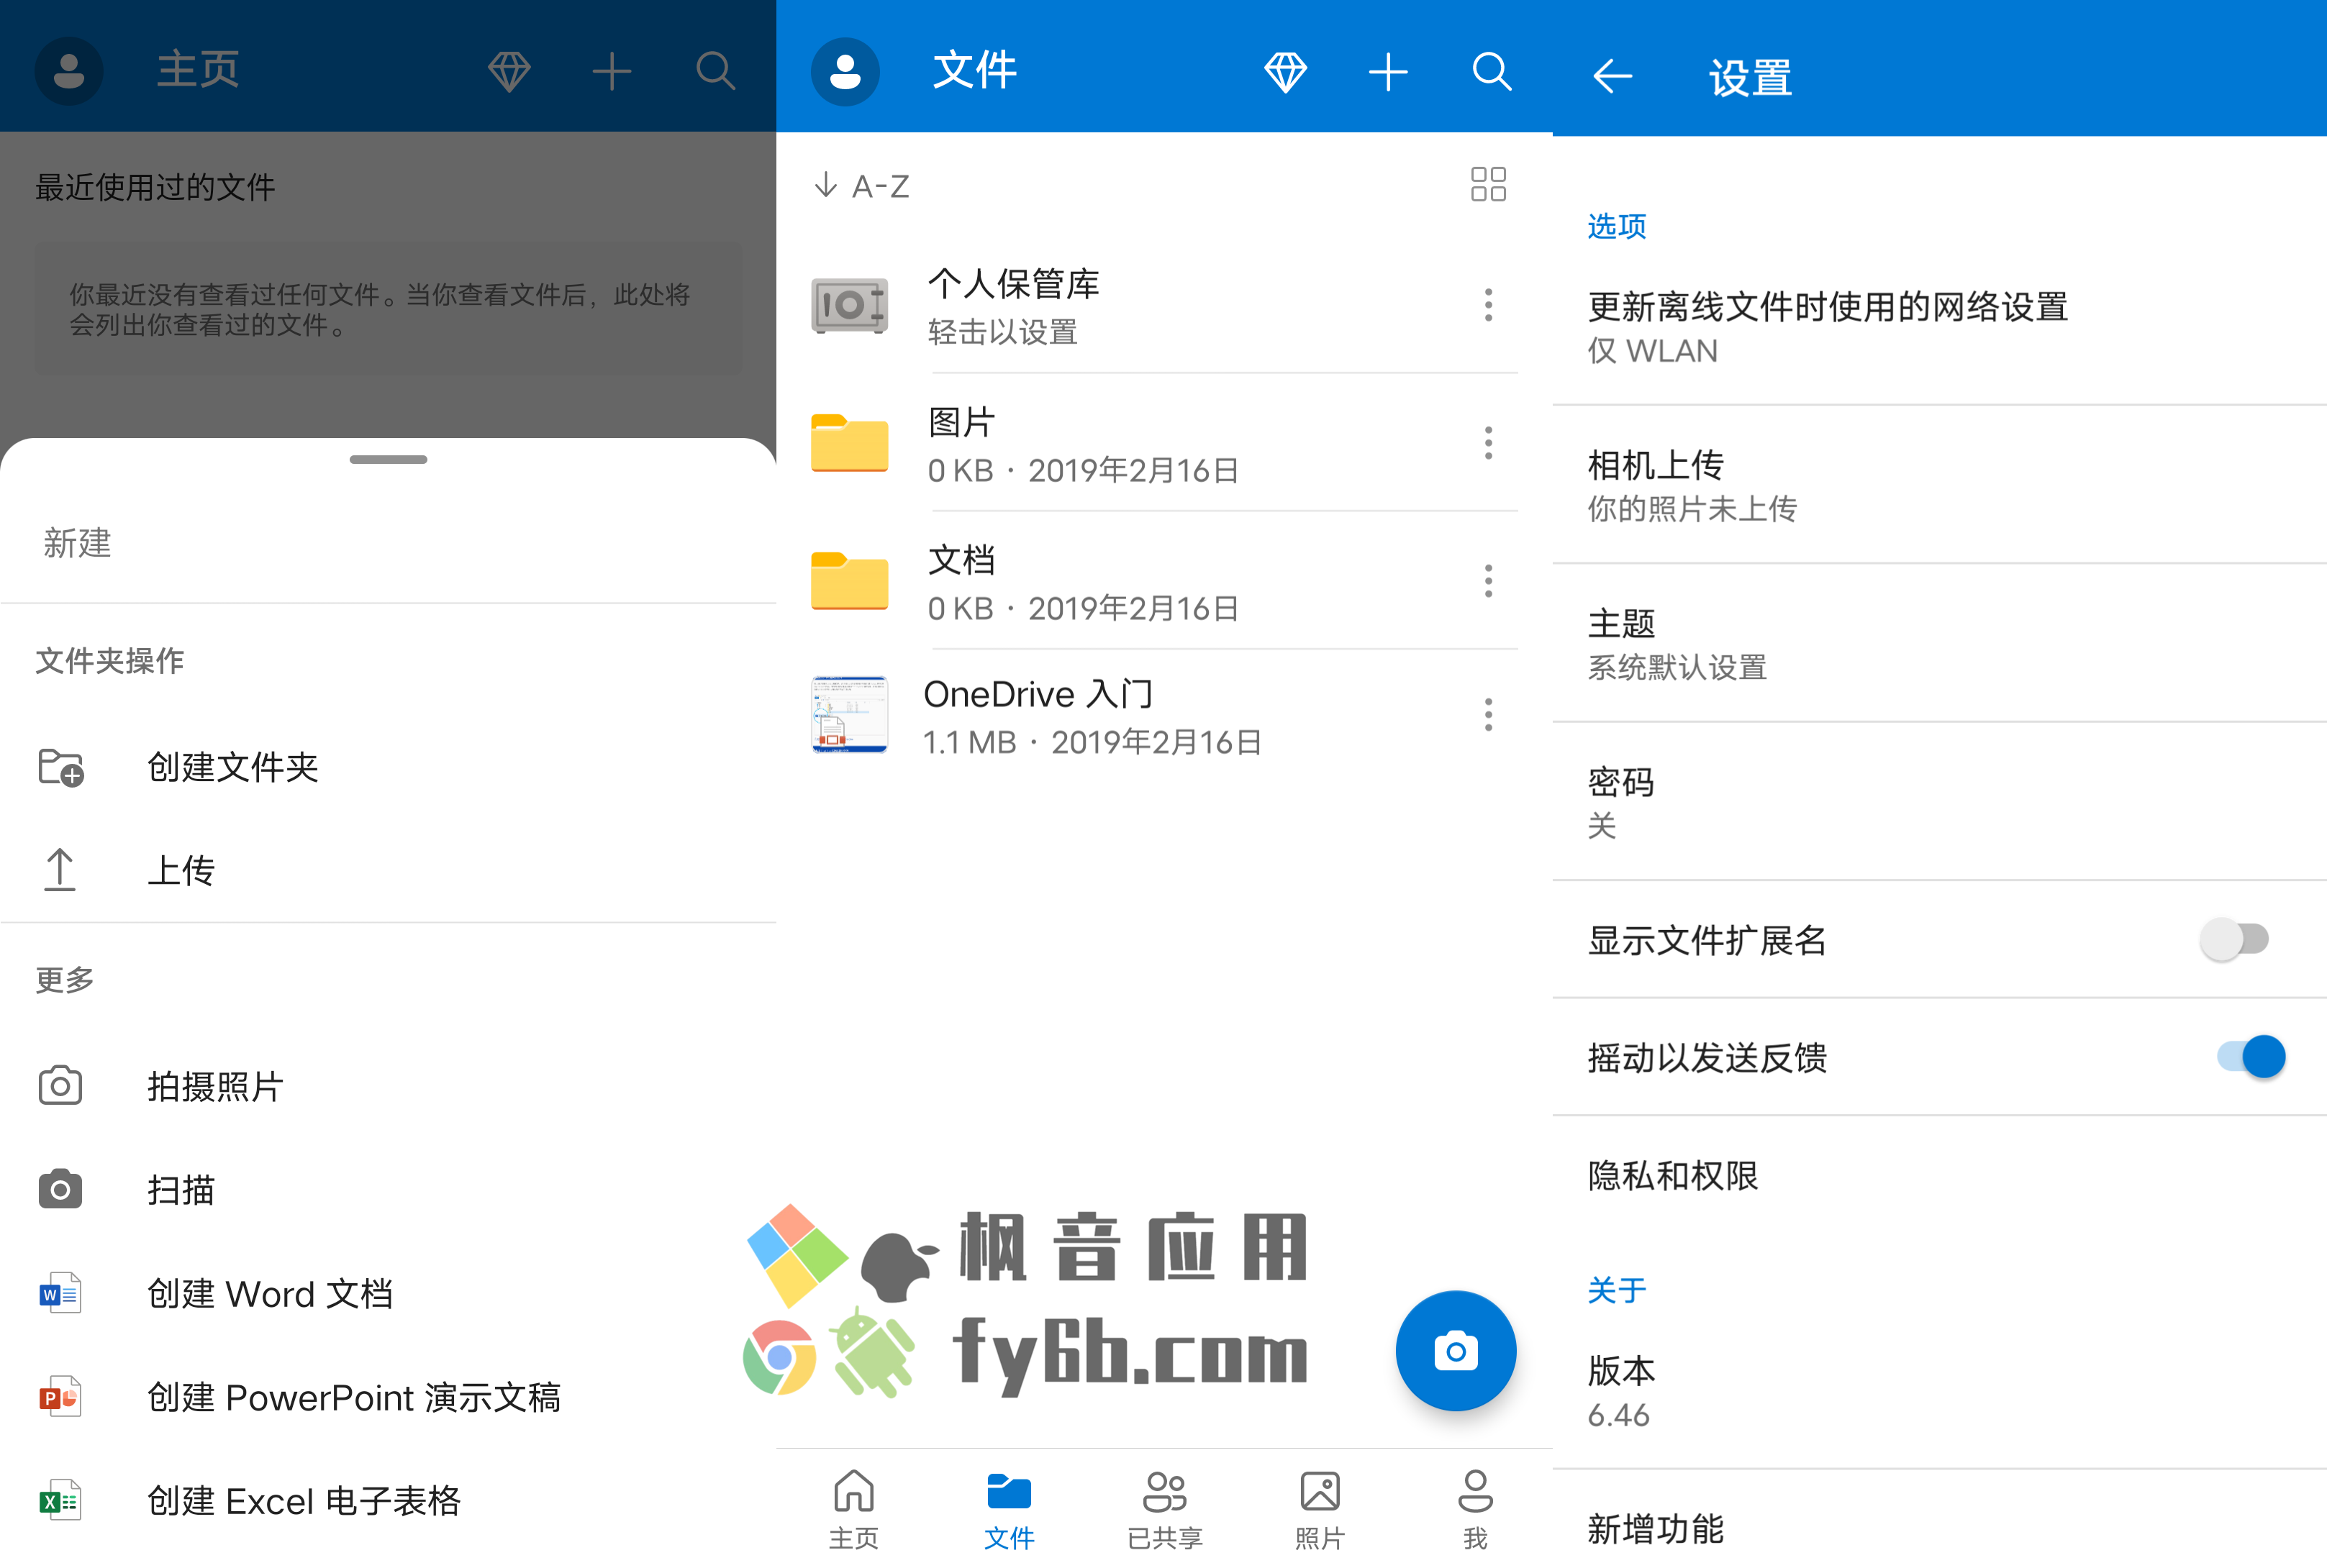The image size is (2327, 1568).
Task: Open 新增功能 entry
Action: 1939,1528
